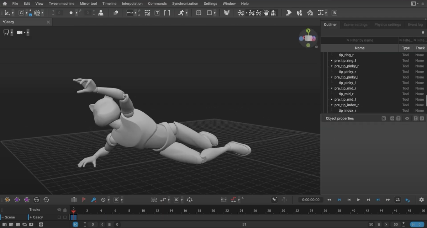The height and width of the screenshot is (228, 427).
Task: Click the Filter by name field
Action: [x=359, y=40]
